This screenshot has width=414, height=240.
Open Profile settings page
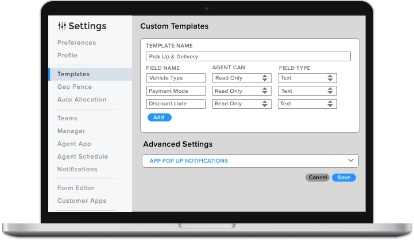67,56
